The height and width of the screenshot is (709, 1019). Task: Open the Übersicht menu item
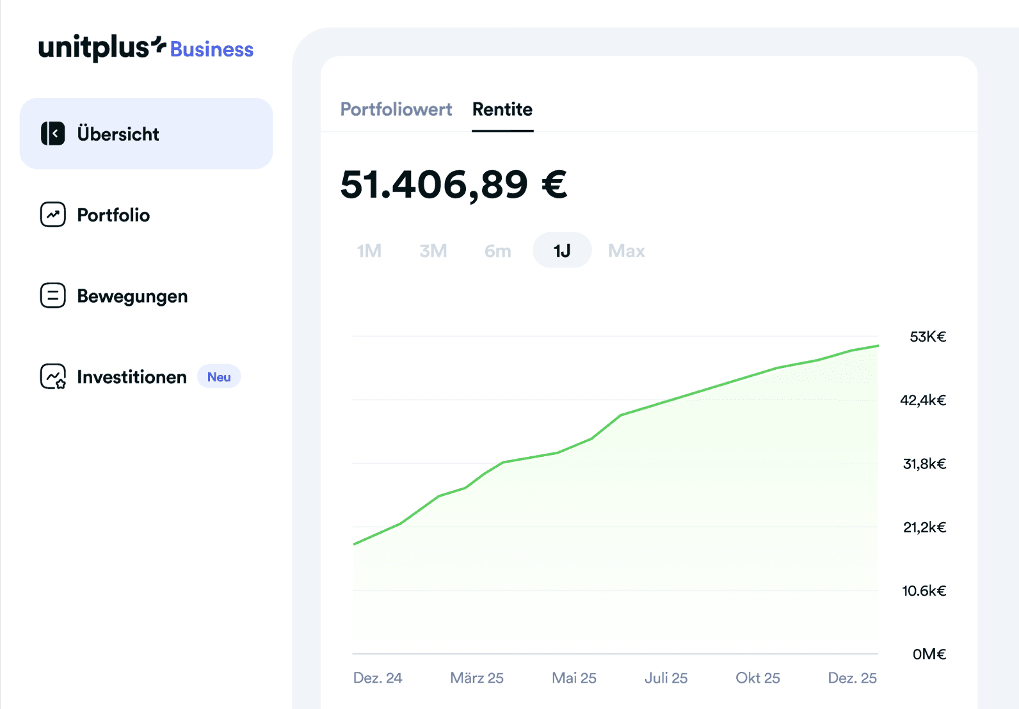[147, 134]
